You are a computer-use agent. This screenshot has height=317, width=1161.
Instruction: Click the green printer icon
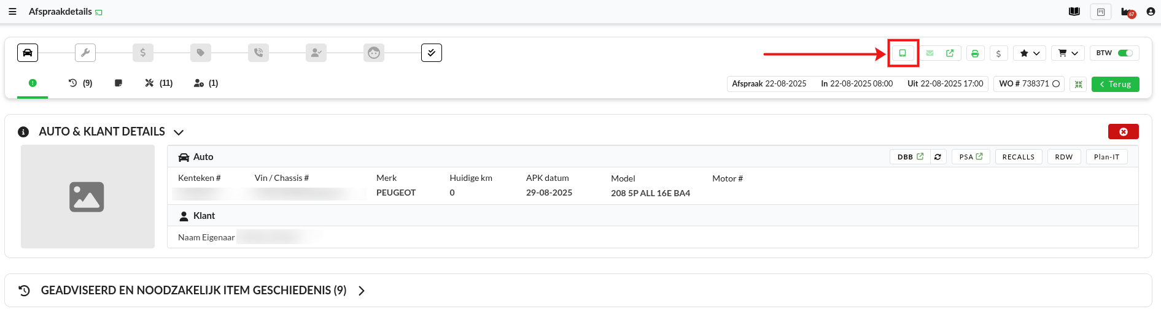point(975,53)
